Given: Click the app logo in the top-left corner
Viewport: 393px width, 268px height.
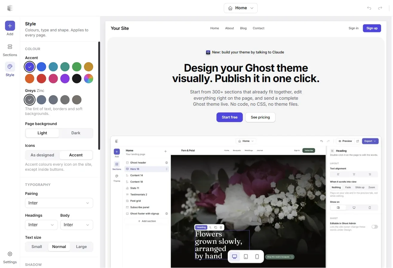Looking at the screenshot, I should pyautogui.click(x=10, y=8).
